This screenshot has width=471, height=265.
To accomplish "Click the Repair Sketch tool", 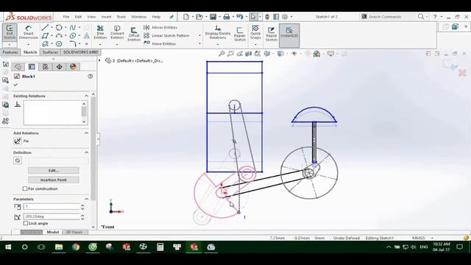I will point(240,34).
